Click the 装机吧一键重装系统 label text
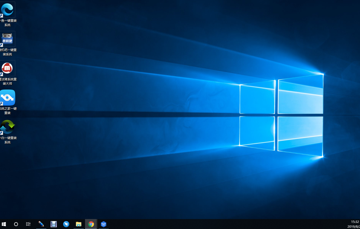This screenshot has height=229, width=360. pyautogui.click(x=8, y=52)
